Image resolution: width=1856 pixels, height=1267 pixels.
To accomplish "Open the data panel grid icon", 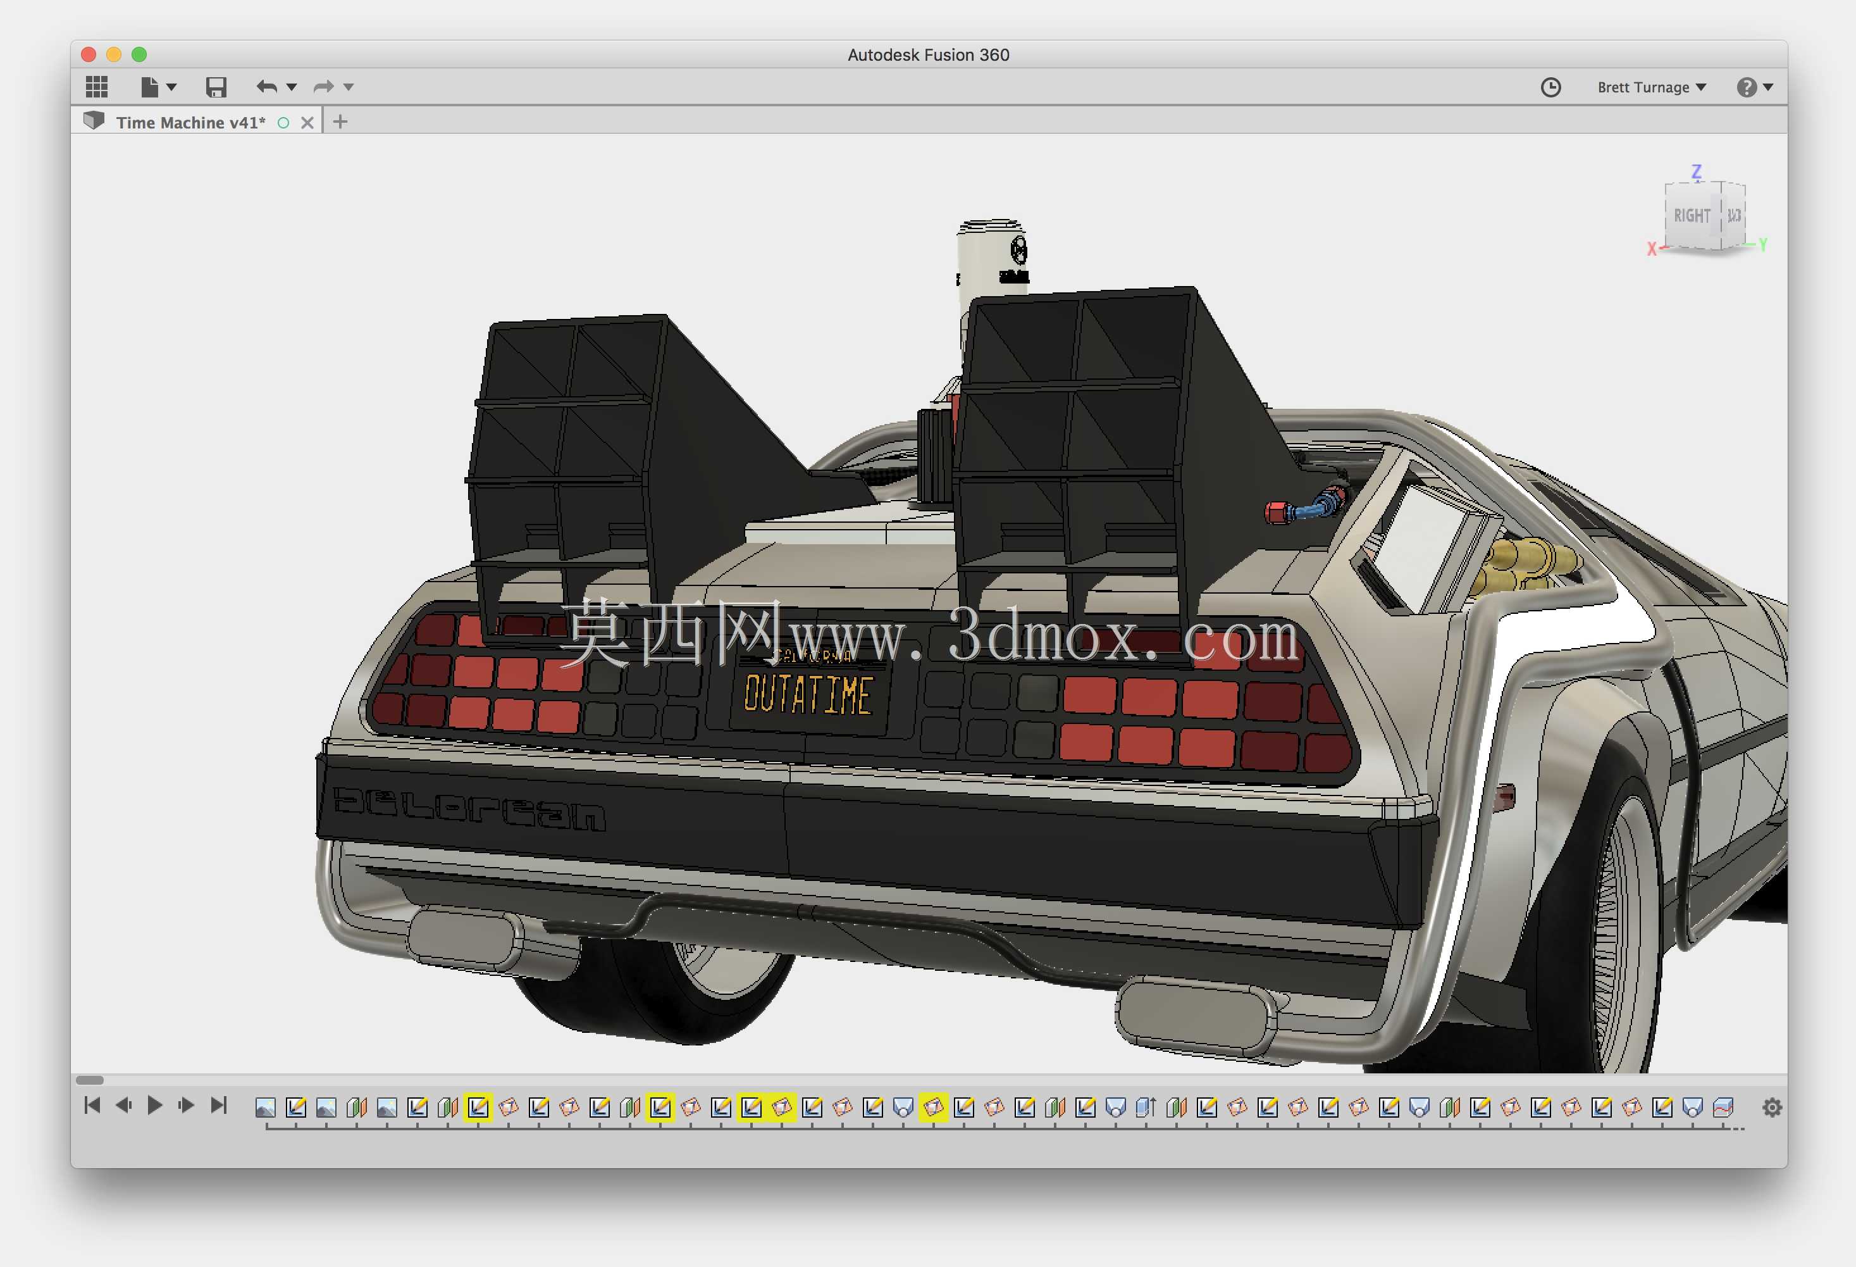I will tap(97, 86).
